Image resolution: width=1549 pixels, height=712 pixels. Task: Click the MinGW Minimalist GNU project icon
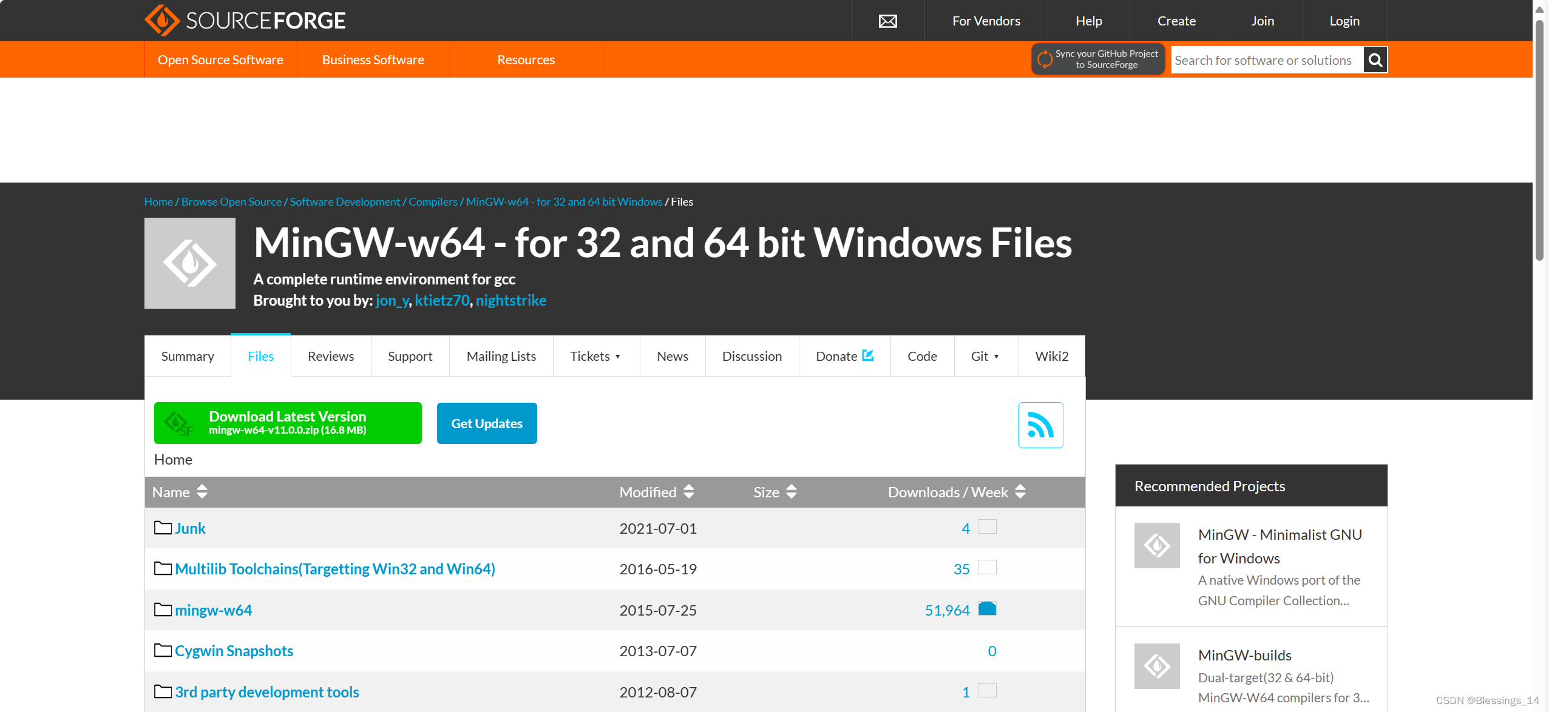[1157, 545]
